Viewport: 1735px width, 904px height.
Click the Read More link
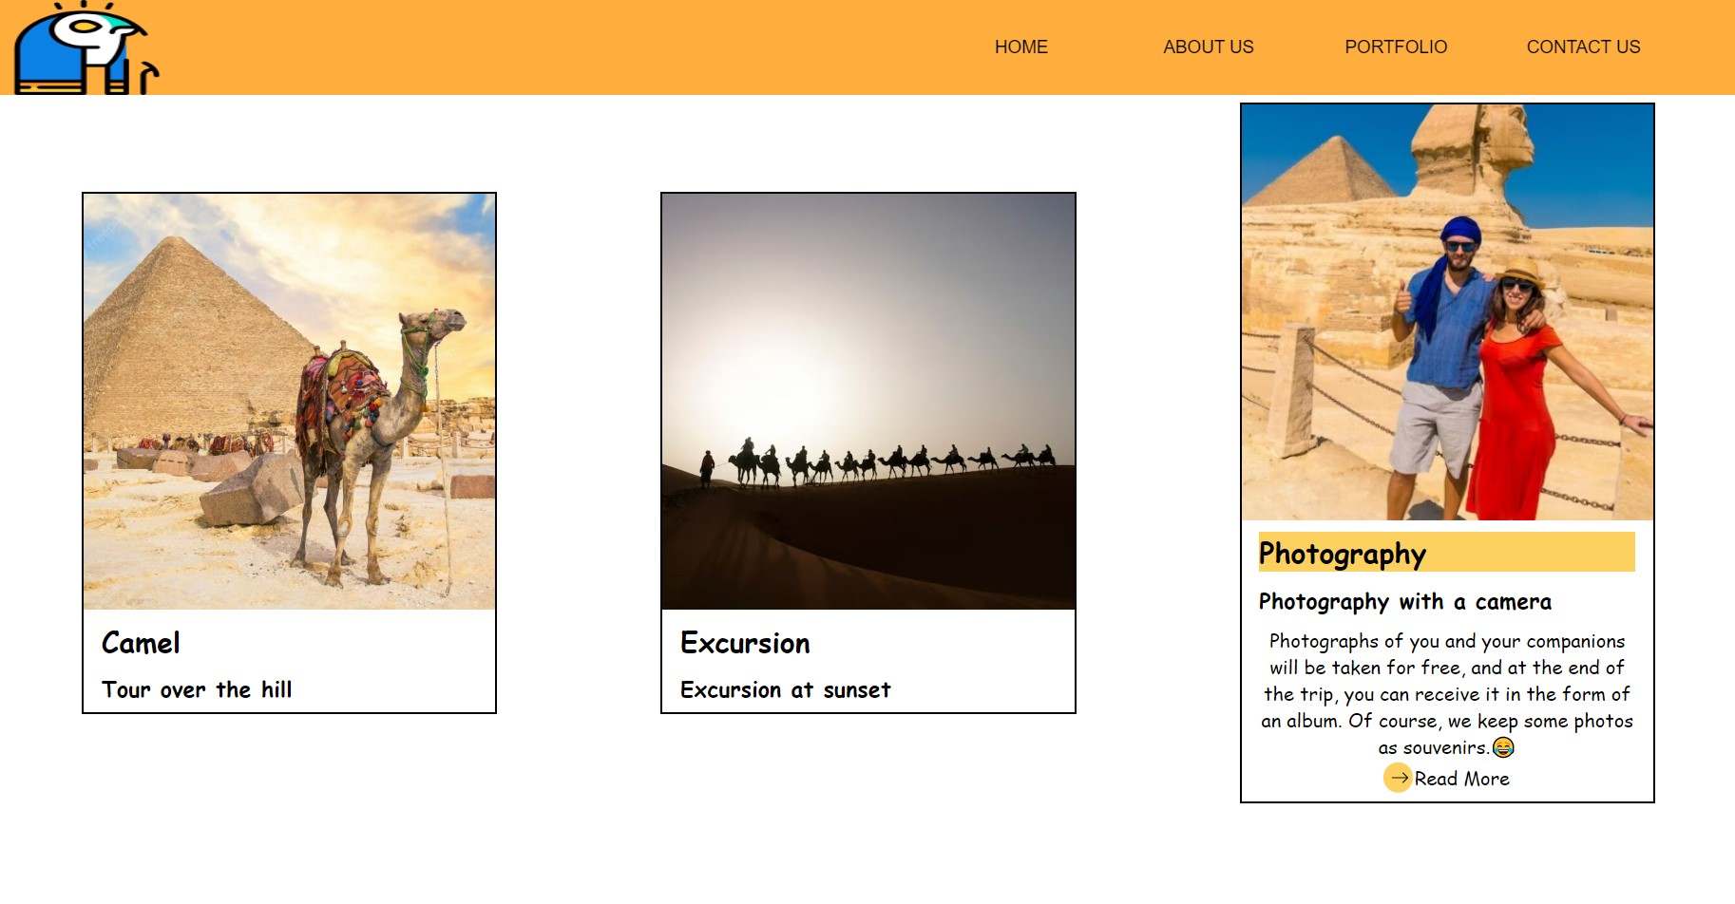click(1461, 779)
